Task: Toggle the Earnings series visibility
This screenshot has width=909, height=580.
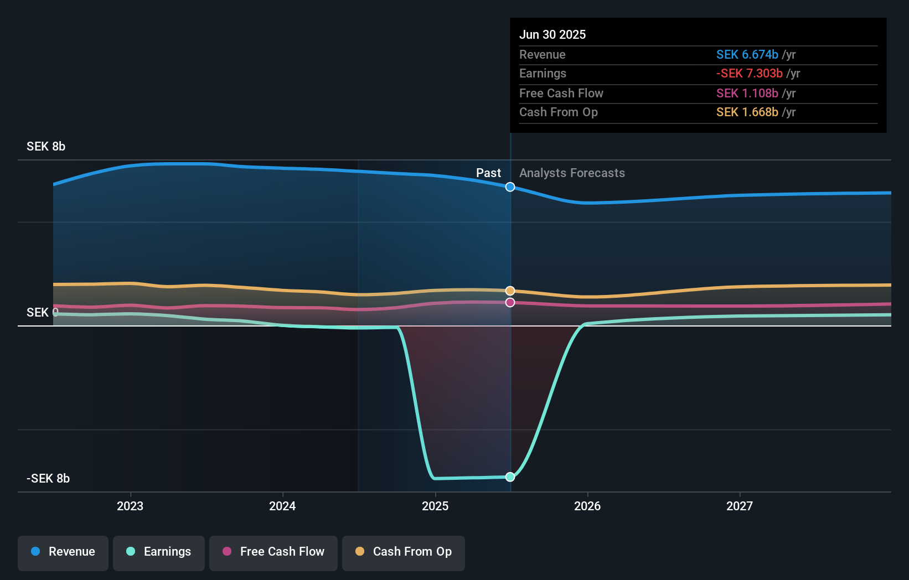Action: [158, 552]
